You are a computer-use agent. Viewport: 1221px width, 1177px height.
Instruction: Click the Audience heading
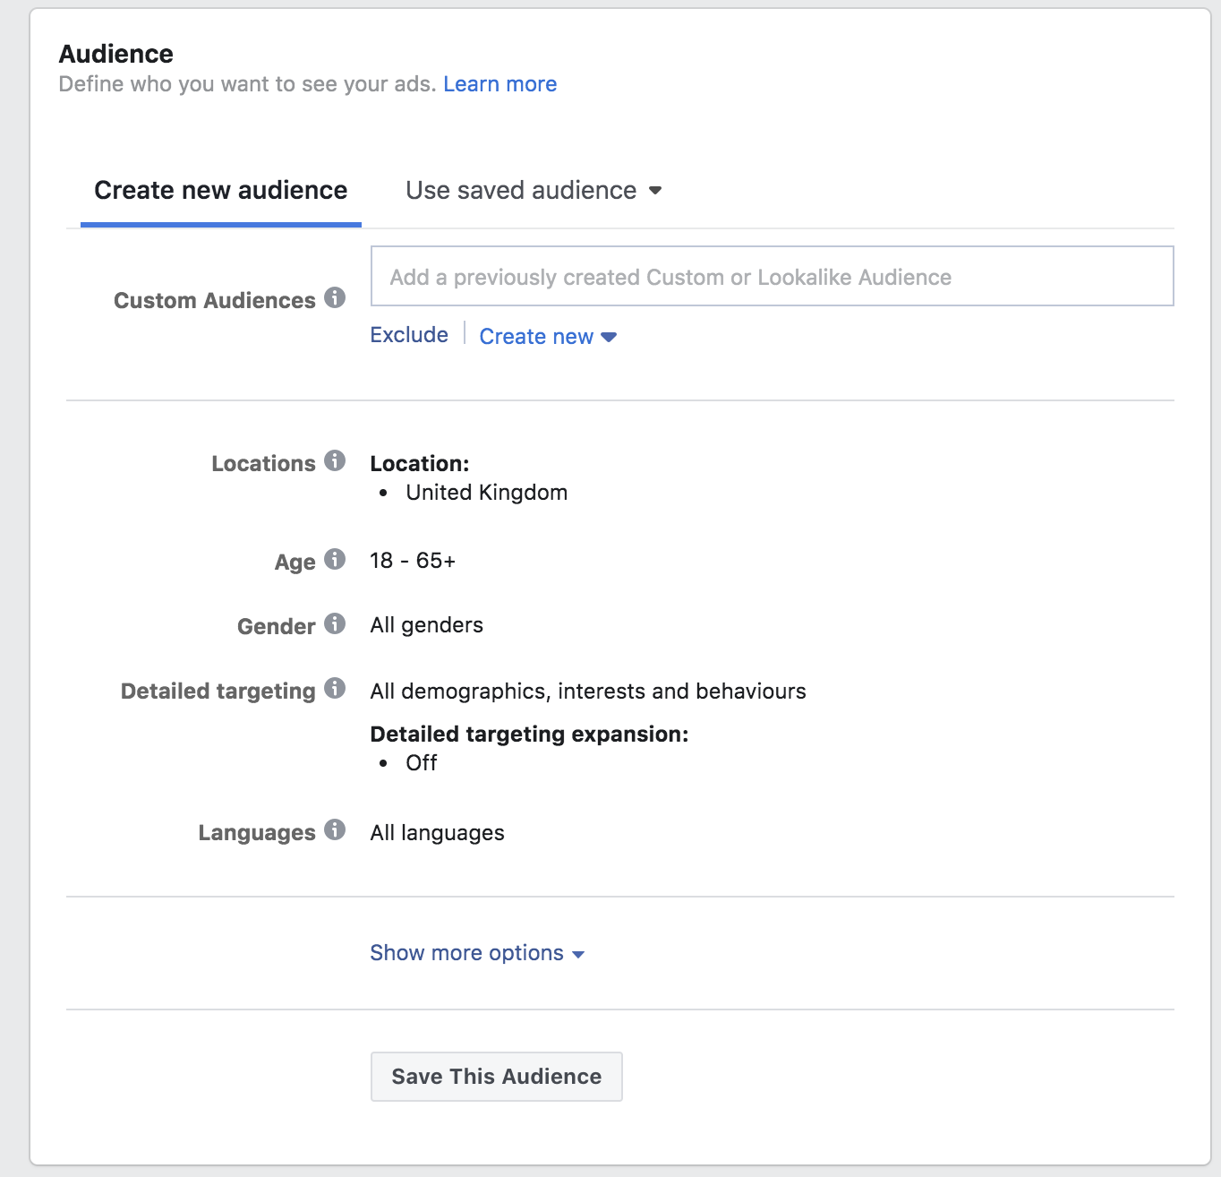click(x=116, y=54)
